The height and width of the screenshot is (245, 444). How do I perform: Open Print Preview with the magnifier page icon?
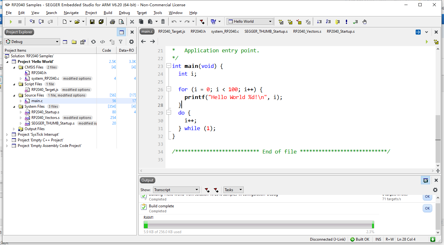pyautogui.click(x=122, y=21)
